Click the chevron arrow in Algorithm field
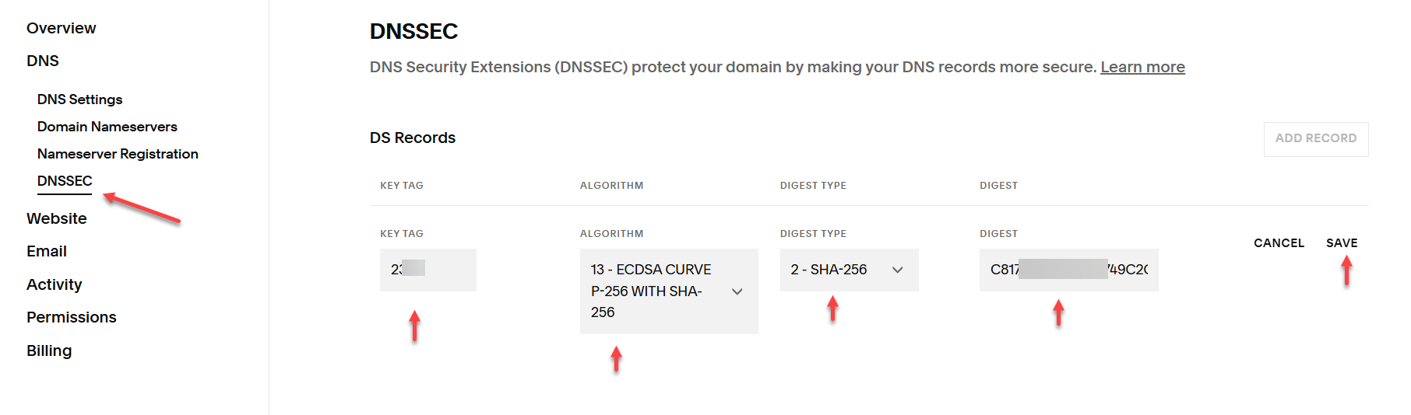Screen dimensions: 1411x415 tap(737, 291)
